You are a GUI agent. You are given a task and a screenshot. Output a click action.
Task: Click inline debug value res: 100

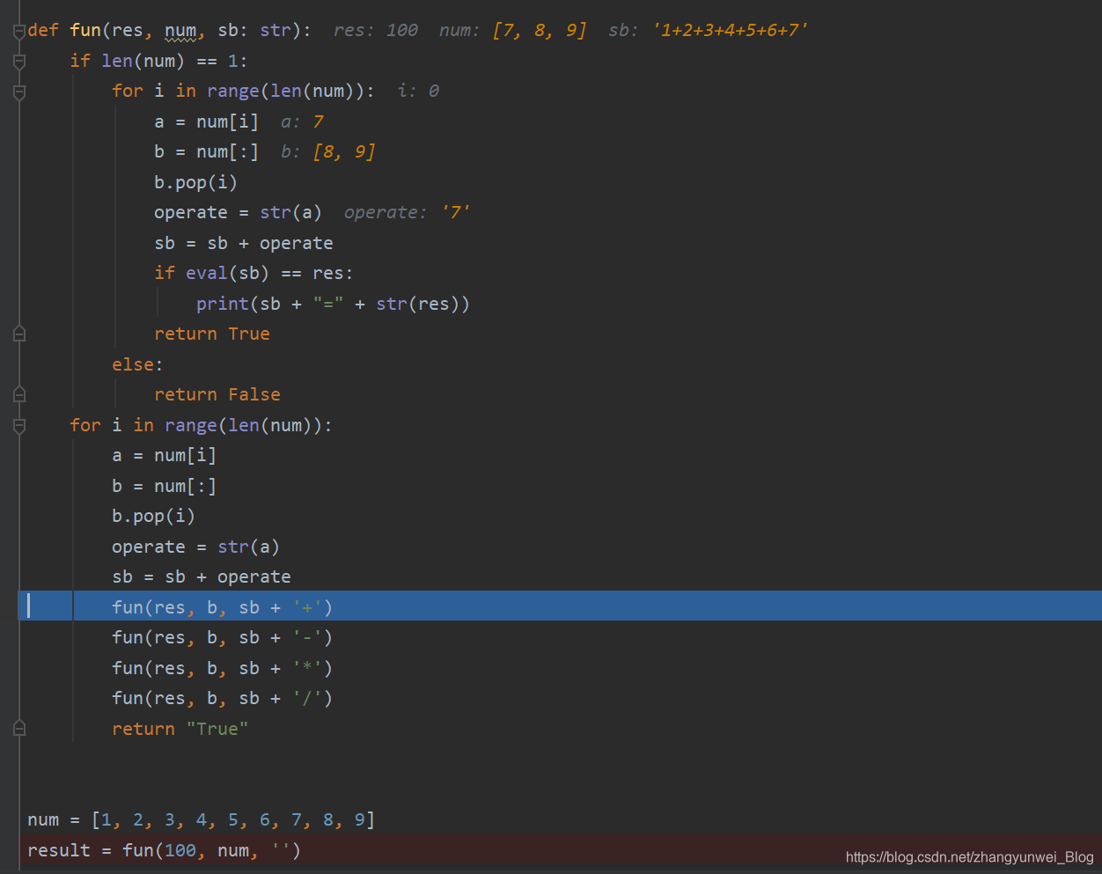(x=376, y=30)
